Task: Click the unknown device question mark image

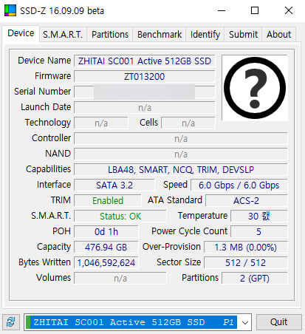Action: coord(255,88)
